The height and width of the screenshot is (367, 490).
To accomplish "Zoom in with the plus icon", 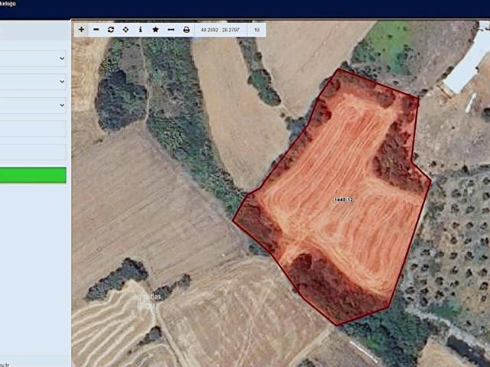I will coord(82,30).
